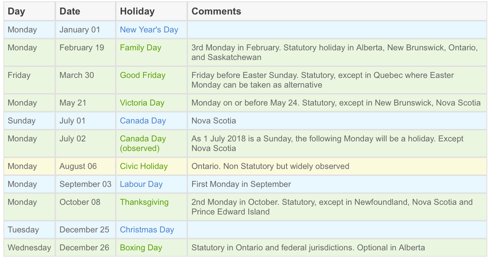Viewport: 490px width, 260px height.
Task: Click the Canada Day link for July 01
Action: 143,121
